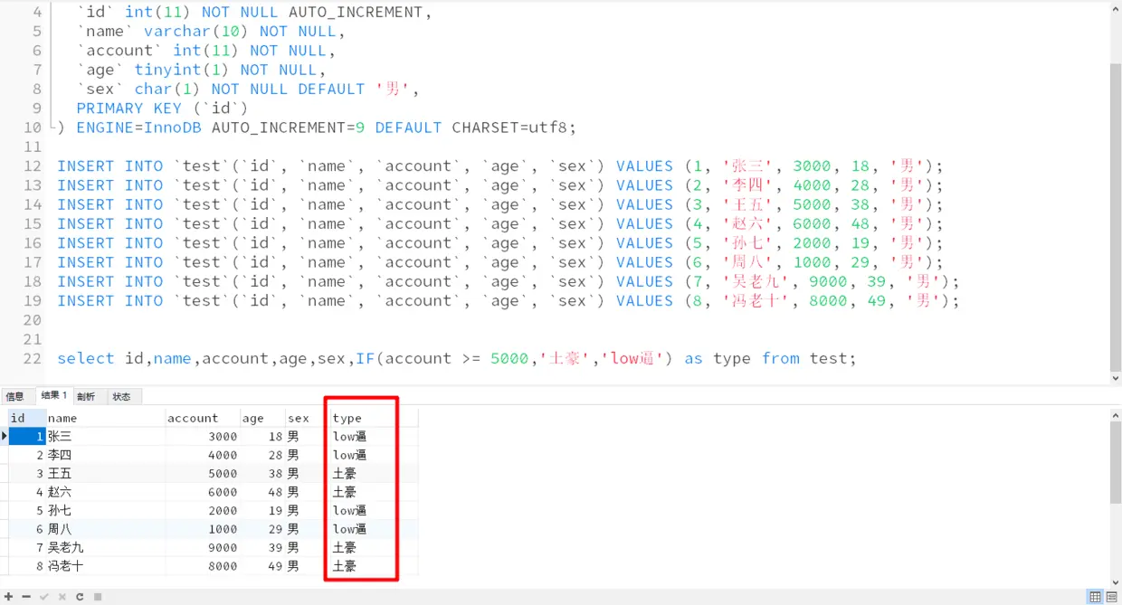Click the sex cell 男 in 赵六's row

pyautogui.click(x=306, y=492)
